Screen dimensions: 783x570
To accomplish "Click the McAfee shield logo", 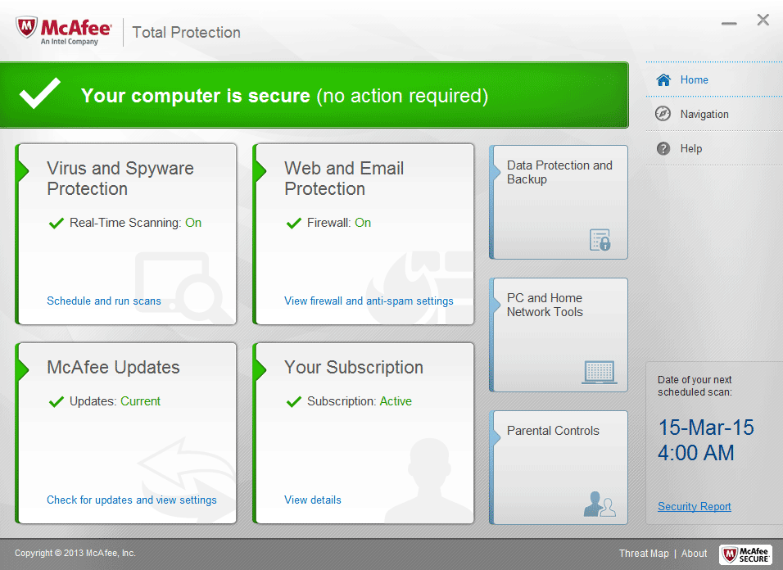I will point(27,29).
